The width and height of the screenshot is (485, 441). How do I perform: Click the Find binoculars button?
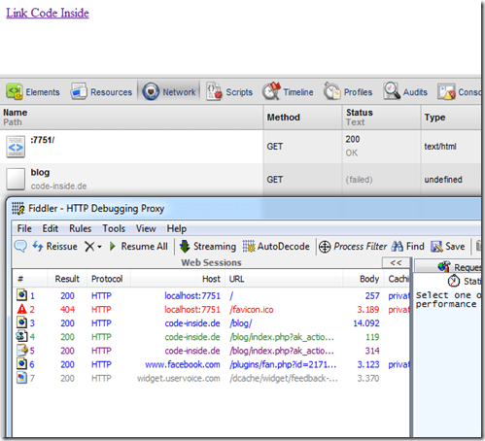click(407, 247)
